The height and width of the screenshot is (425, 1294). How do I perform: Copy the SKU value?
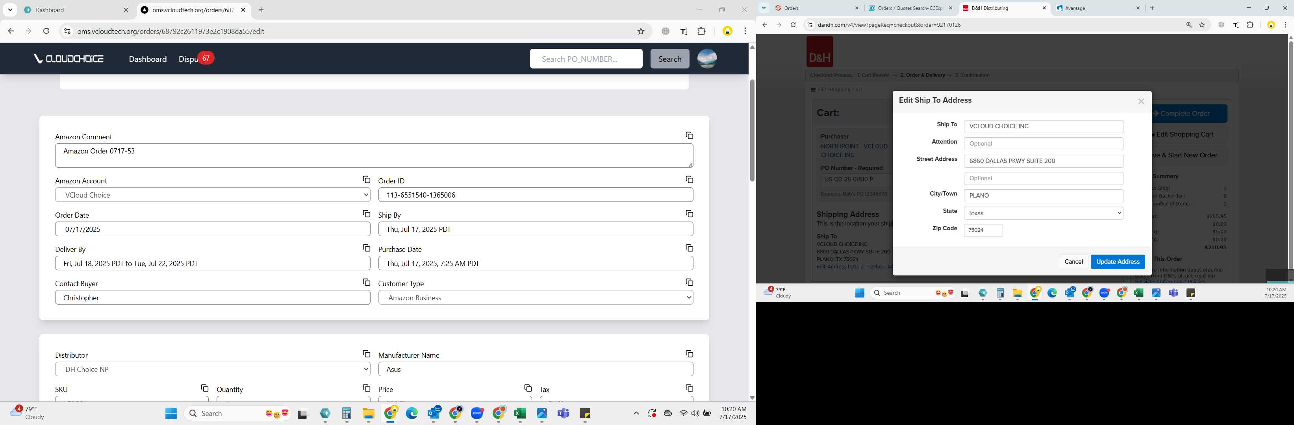[x=204, y=388]
